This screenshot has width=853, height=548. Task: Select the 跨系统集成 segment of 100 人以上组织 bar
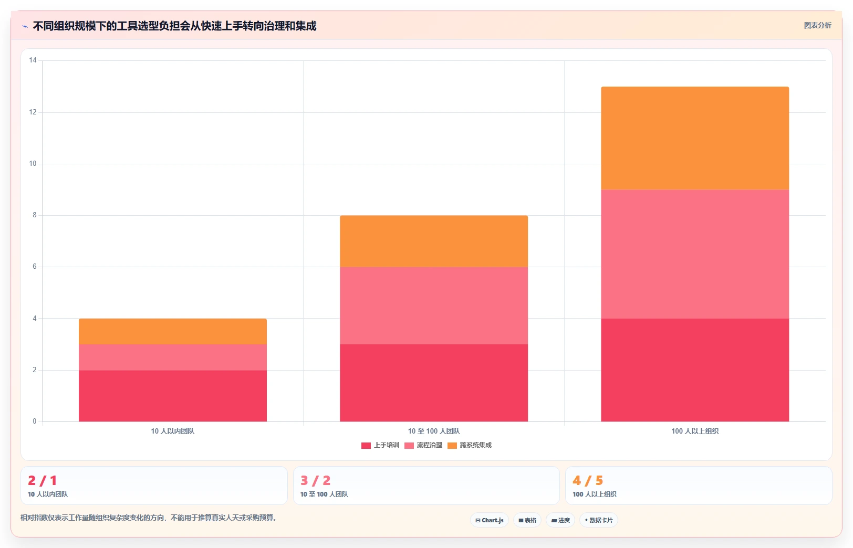pyautogui.click(x=695, y=138)
